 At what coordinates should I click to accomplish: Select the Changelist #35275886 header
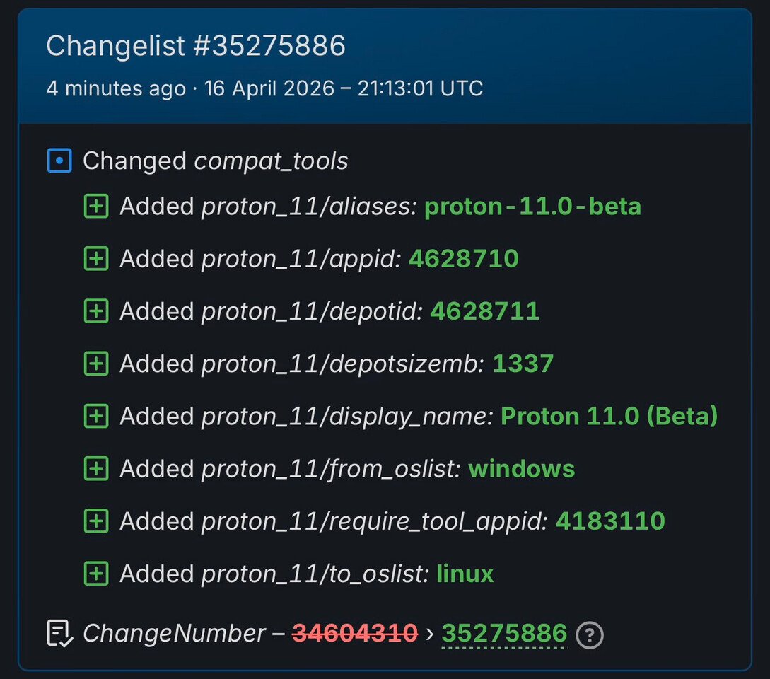(x=196, y=45)
